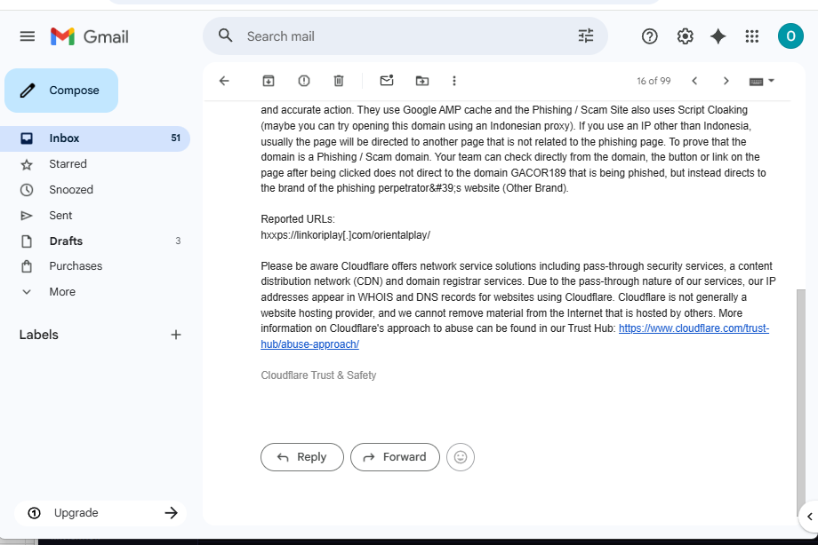The image size is (818, 545).
Task: Show side panel chevron
Action: click(x=810, y=517)
